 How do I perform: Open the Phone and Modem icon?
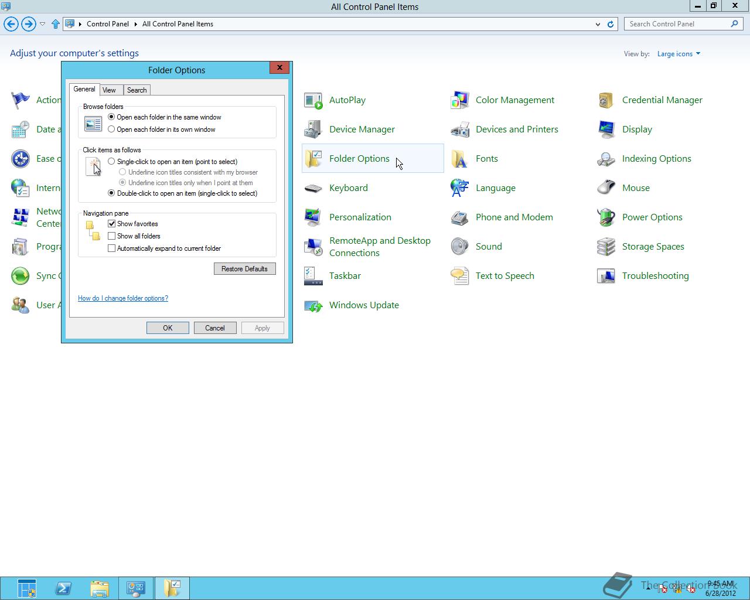[x=460, y=217]
